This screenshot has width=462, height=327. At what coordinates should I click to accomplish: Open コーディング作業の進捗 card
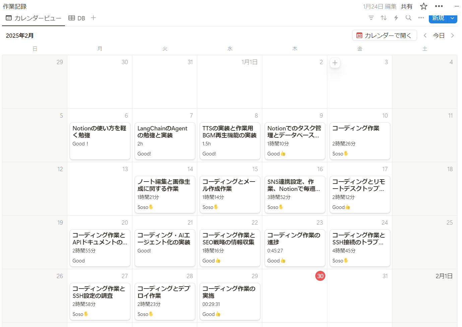[295, 248]
